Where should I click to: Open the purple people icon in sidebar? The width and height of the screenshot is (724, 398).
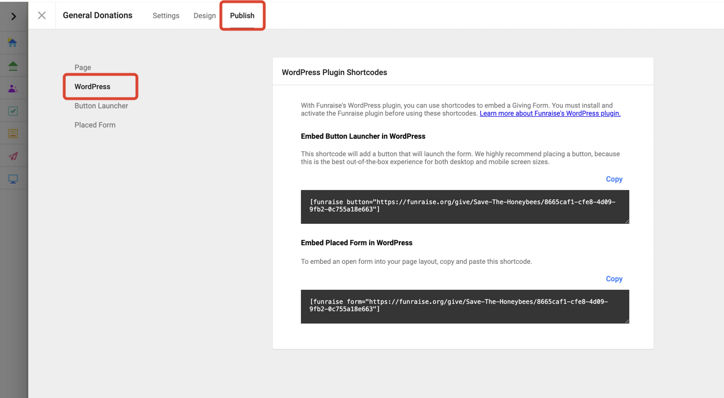12,89
